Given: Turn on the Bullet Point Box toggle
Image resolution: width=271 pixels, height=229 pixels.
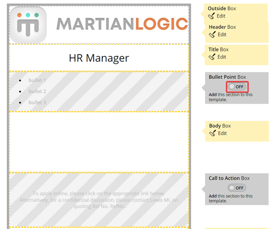Looking at the screenshot, I should 237,87.
